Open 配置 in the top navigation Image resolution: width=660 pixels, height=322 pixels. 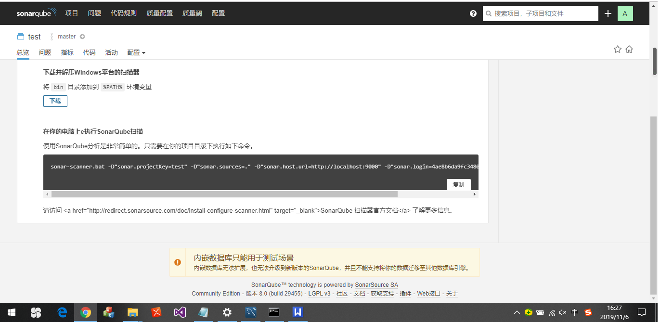pyautogui.click(x=219, y=13)
